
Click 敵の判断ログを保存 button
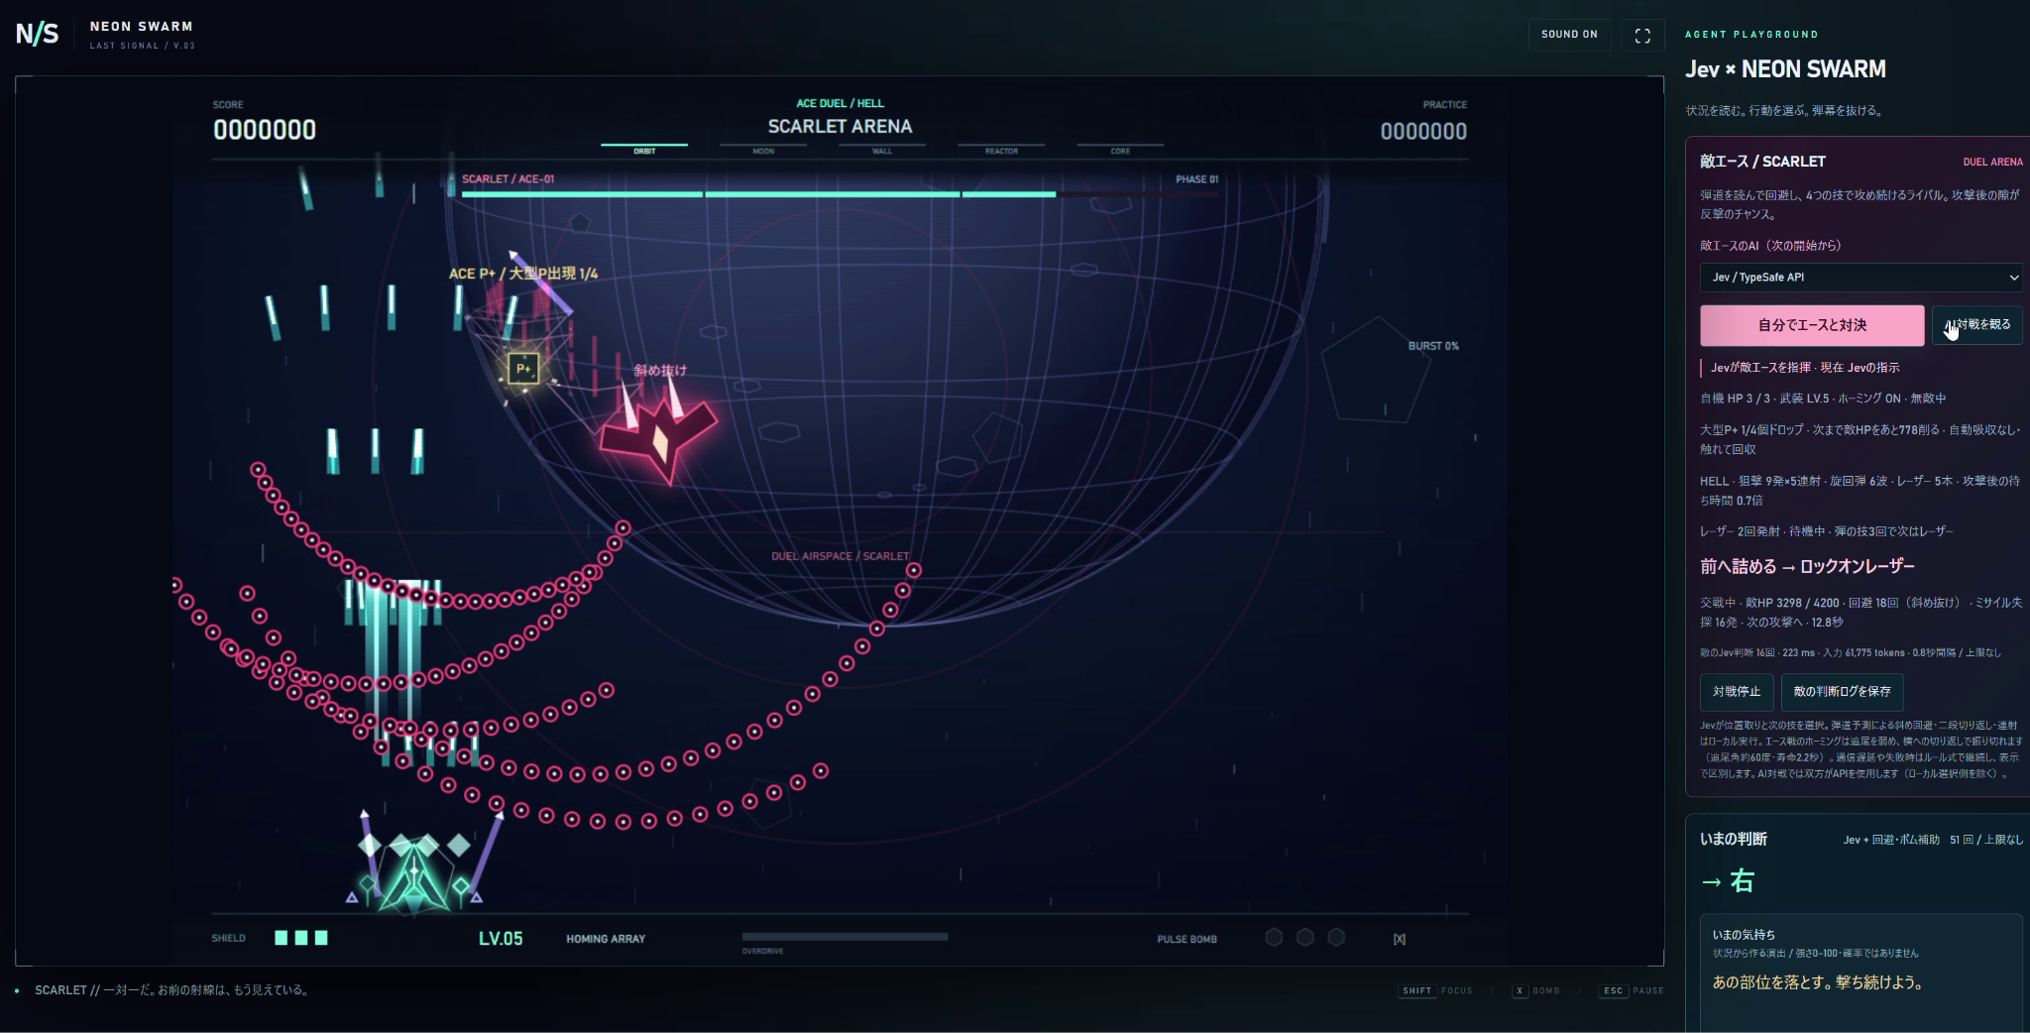coord(1842,692)
